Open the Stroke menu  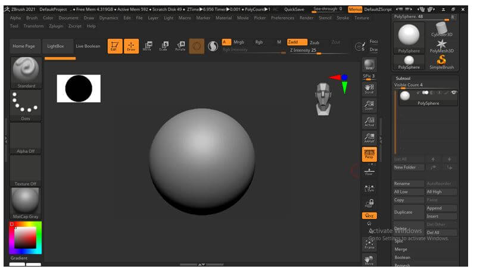[x=343, y=18]
